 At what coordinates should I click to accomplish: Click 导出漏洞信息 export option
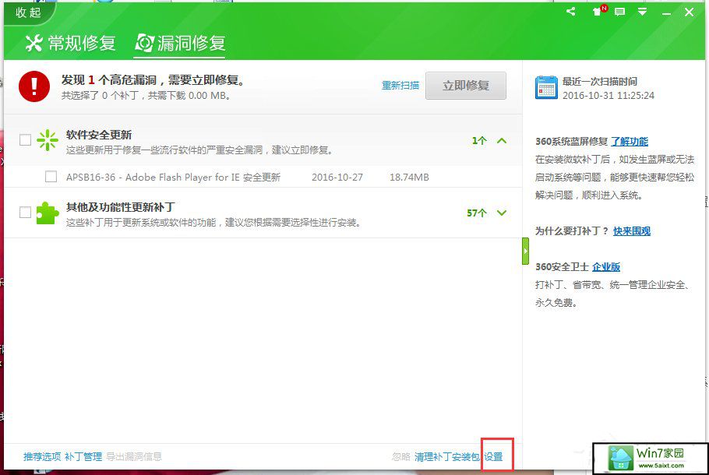point(134,457)
